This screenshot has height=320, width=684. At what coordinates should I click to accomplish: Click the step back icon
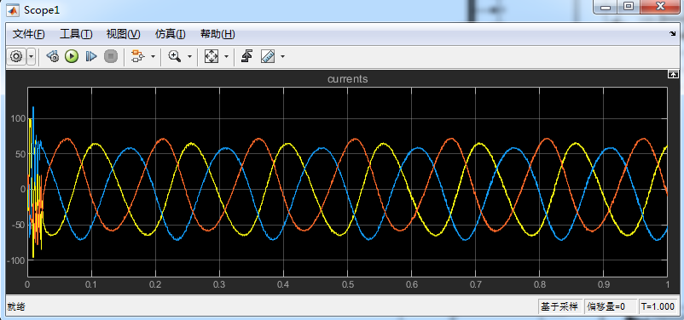tap(53, 56)
